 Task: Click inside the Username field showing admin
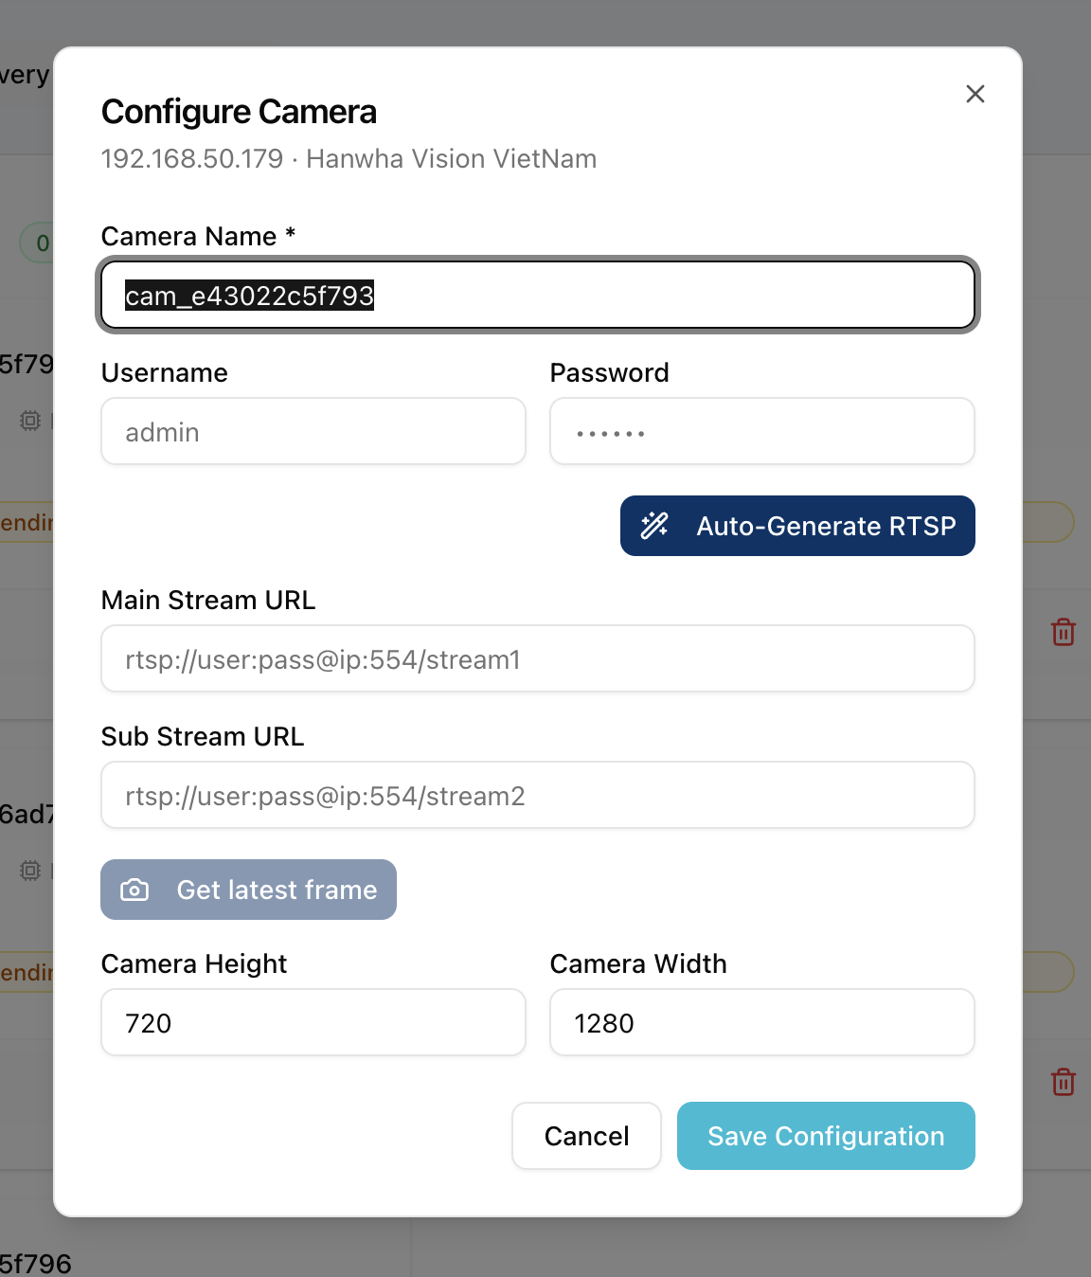tap(313, 431)
